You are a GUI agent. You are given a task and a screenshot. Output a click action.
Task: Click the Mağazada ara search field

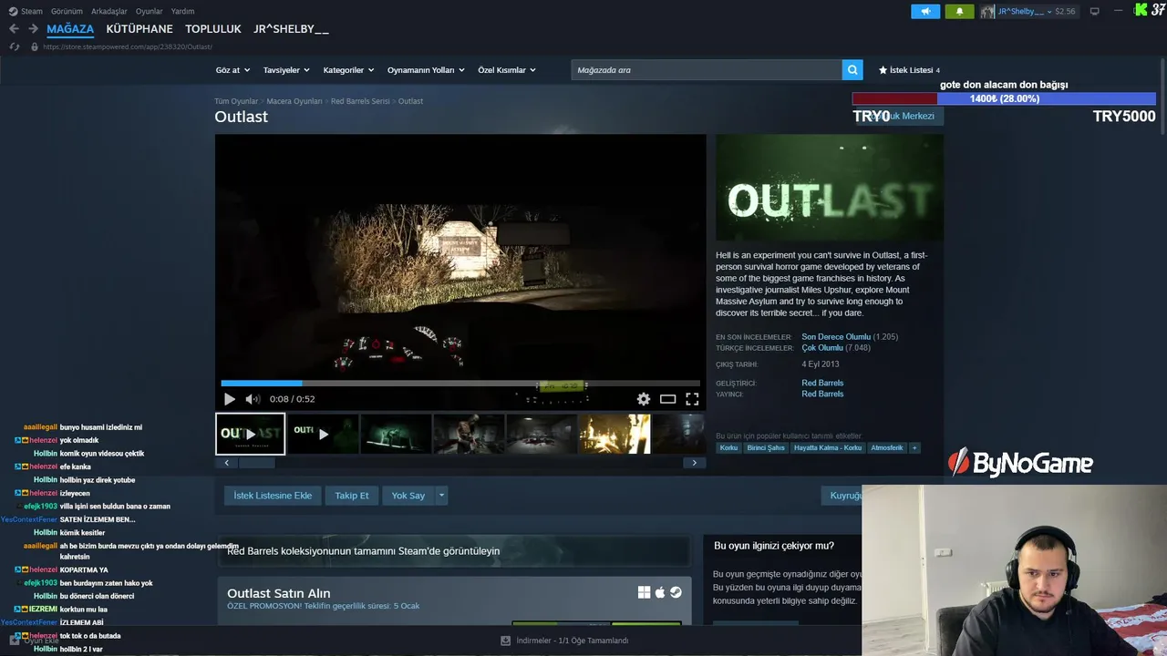(x=707, y=70)
